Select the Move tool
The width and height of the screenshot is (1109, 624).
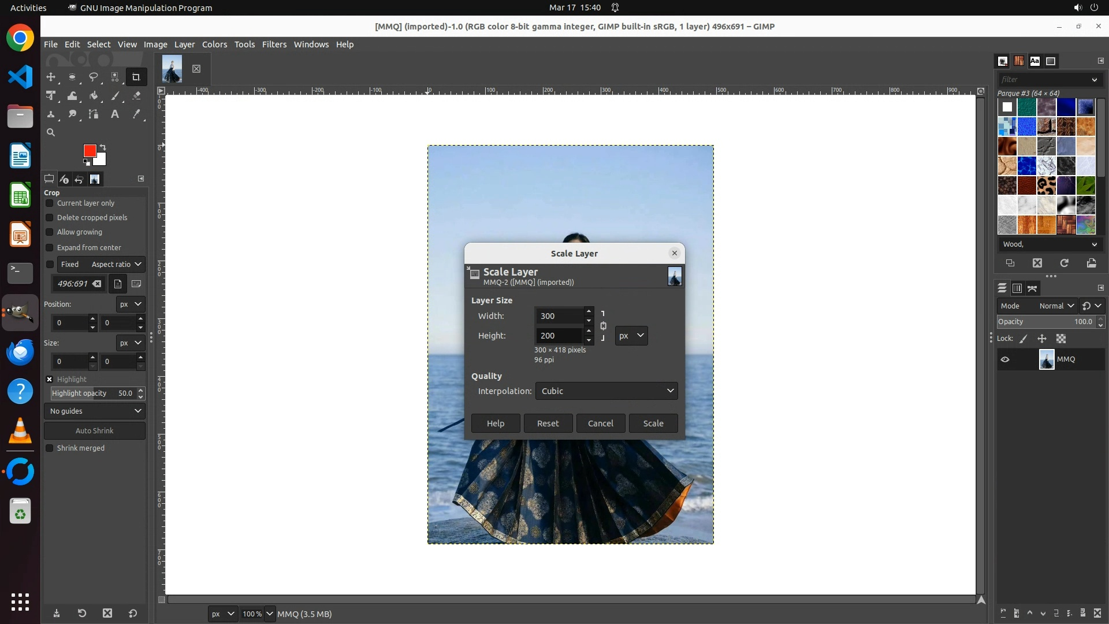51,77
